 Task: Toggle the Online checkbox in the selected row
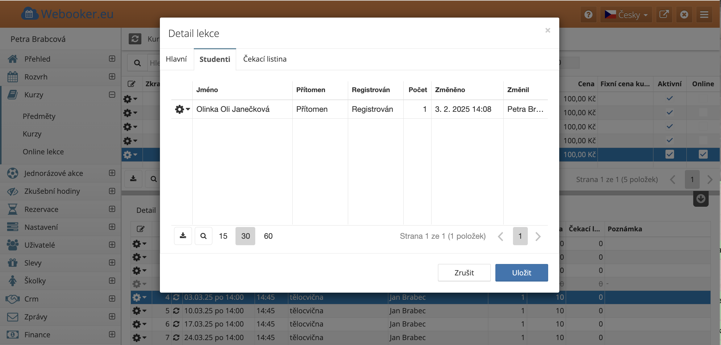click(703, 154)
